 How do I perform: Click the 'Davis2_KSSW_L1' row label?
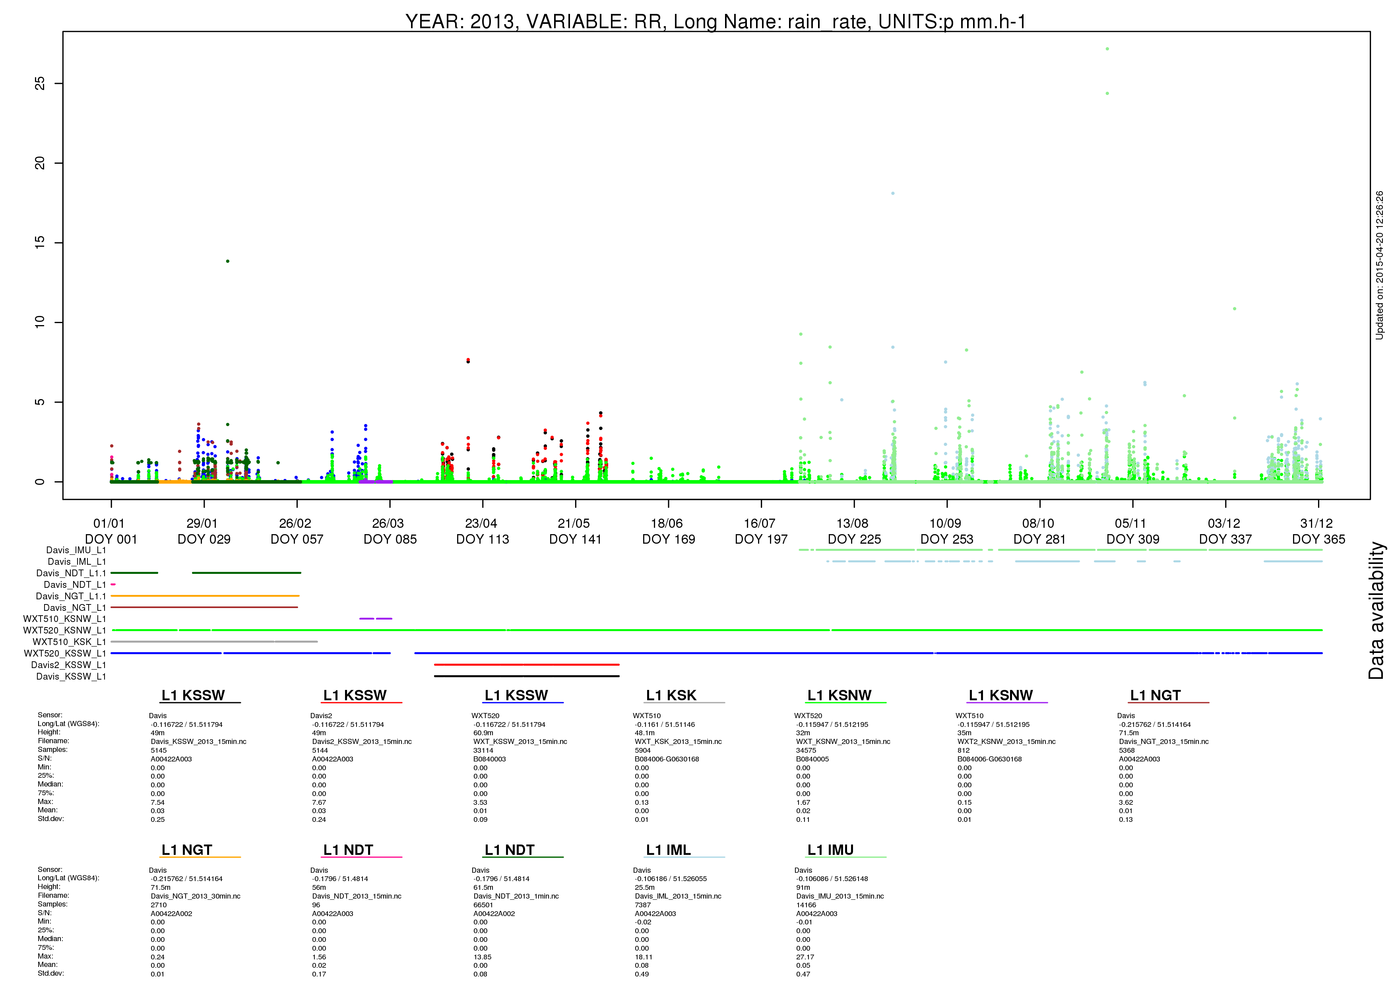[69, 665]
